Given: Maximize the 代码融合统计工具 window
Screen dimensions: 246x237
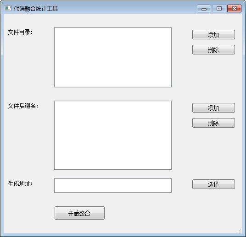Looking at the screenshot, I should [219, 8].
